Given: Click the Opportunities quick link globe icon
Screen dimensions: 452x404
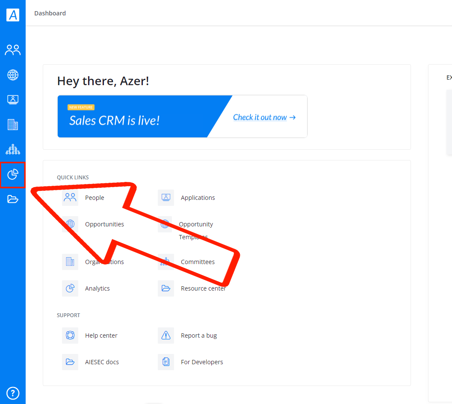Looking at the screenshot, I should coord(70,224).
